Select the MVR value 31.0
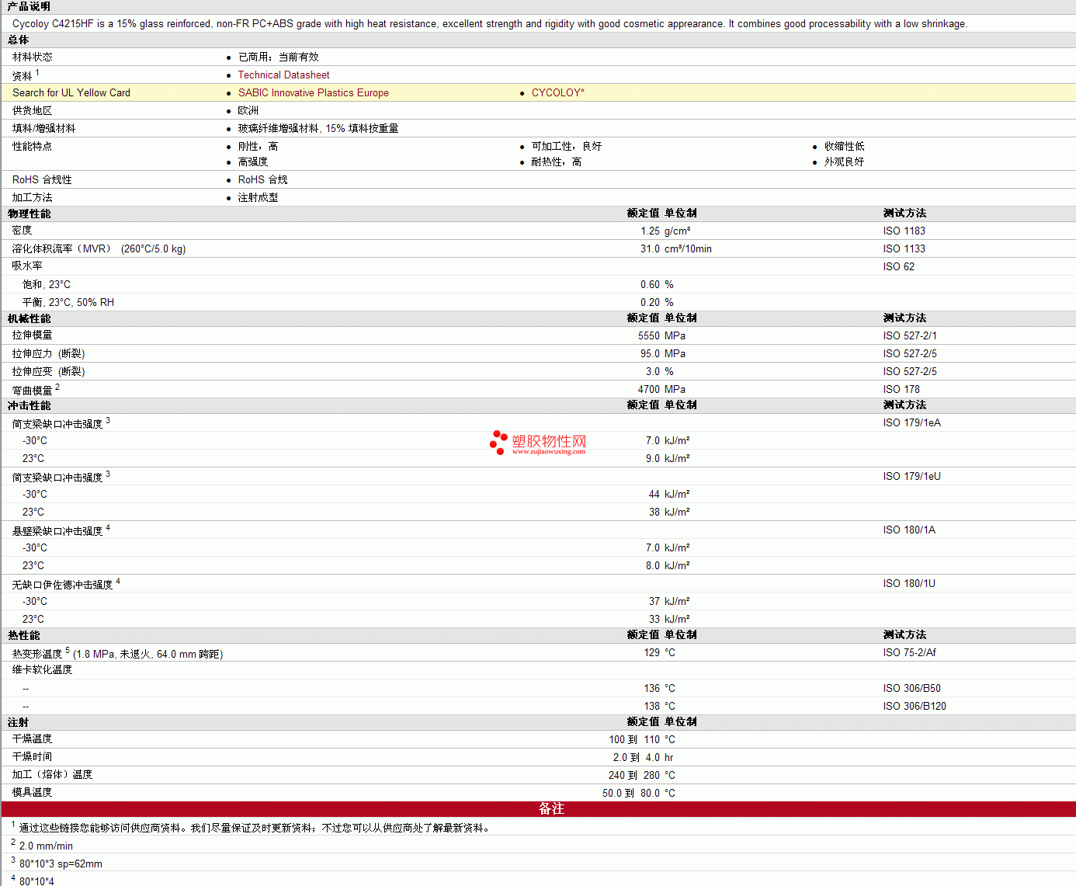The image size is (1076, 886). [x=650, y=248]
